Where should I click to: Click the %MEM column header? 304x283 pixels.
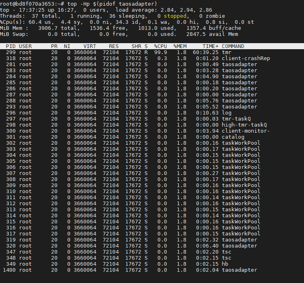tap(180, 46)
